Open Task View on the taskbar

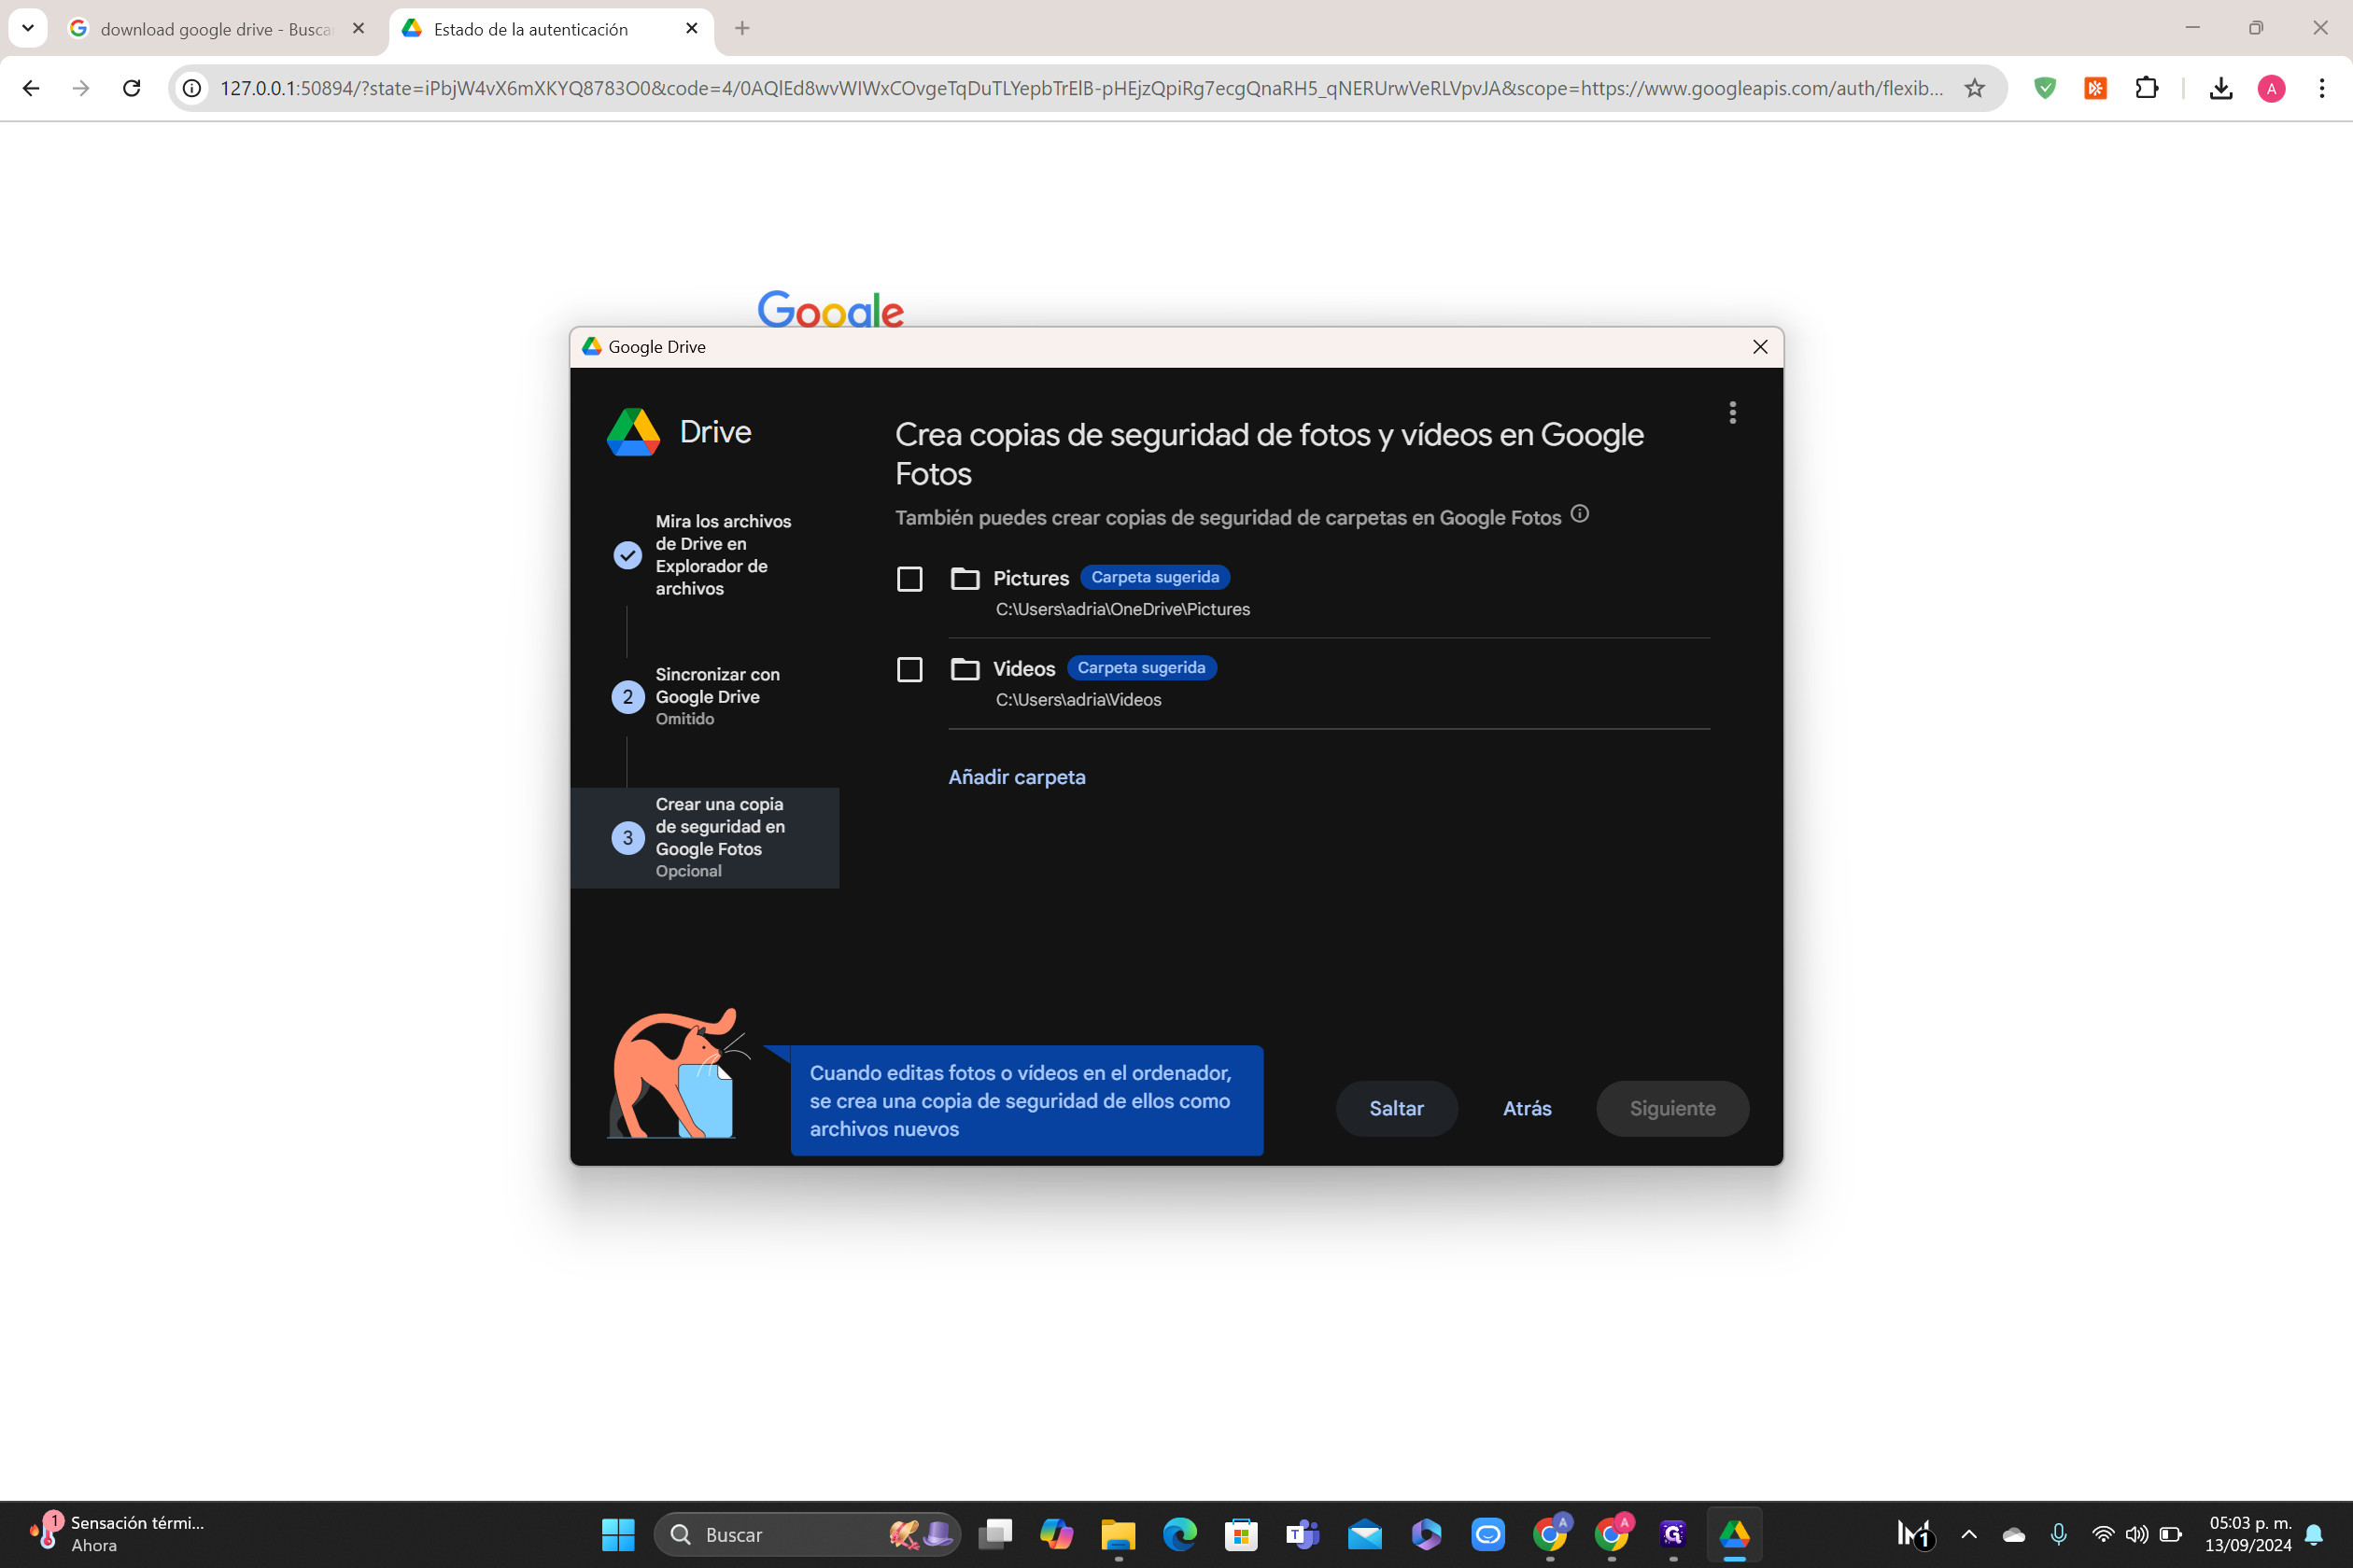click(994, 1534)
